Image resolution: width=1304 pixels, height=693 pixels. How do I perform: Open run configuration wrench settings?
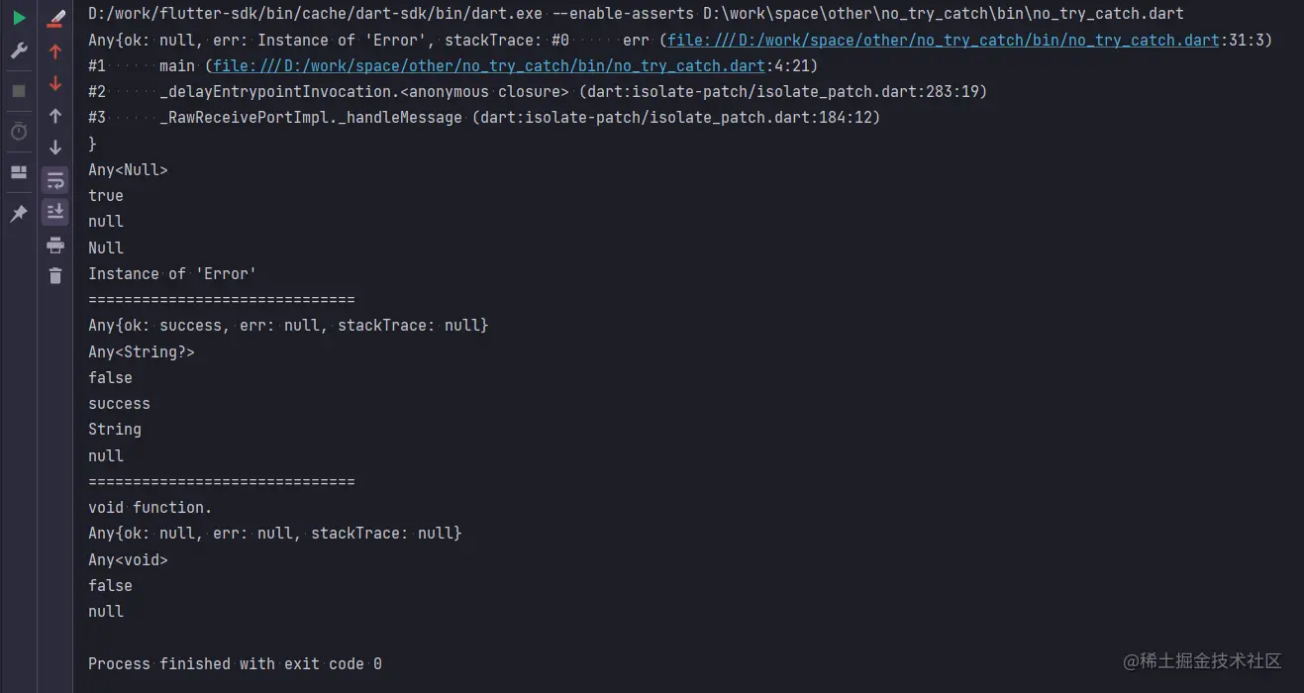coord(19,50)
